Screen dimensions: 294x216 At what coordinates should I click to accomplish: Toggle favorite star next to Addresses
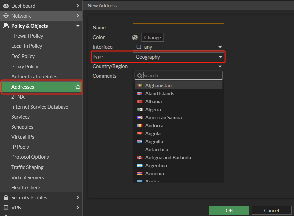pos(78,87)
